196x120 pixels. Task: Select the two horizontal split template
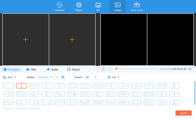34,86
